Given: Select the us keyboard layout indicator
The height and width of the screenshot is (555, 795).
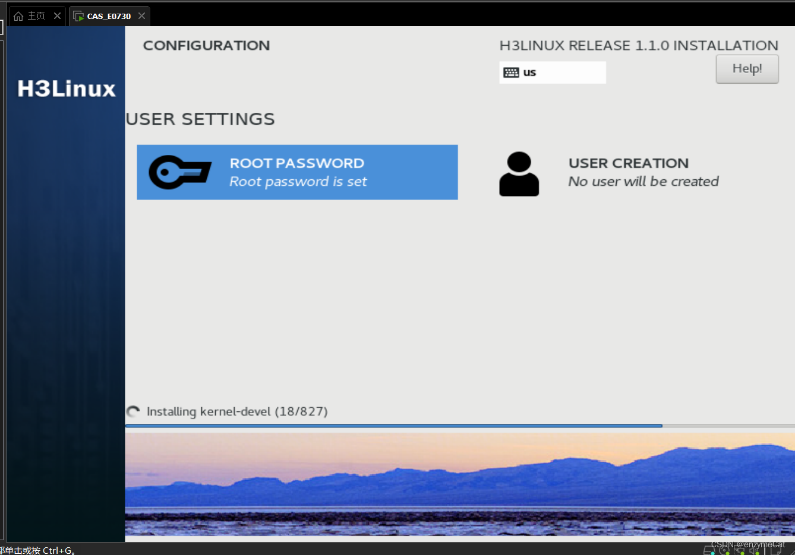Looking at the screenshot, I should point(553,72).
